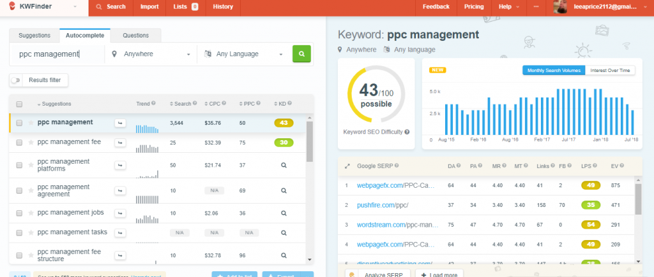Open the KWFinder app switcher dropdown
Screen dimensions: 654x277
(75, 6)
